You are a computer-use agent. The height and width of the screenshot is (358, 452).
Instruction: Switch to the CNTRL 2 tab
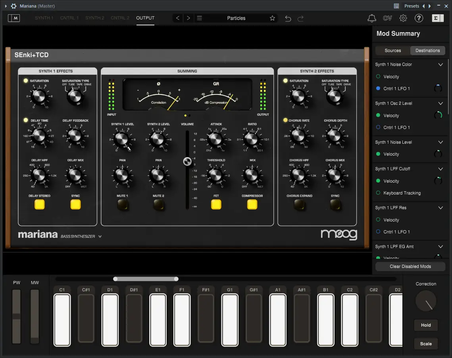[120, 18]
